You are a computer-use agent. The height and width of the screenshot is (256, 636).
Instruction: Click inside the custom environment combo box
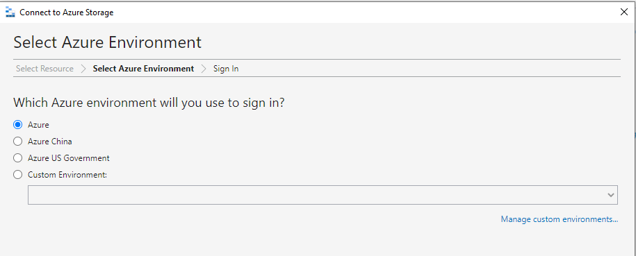tap(323, 195)
